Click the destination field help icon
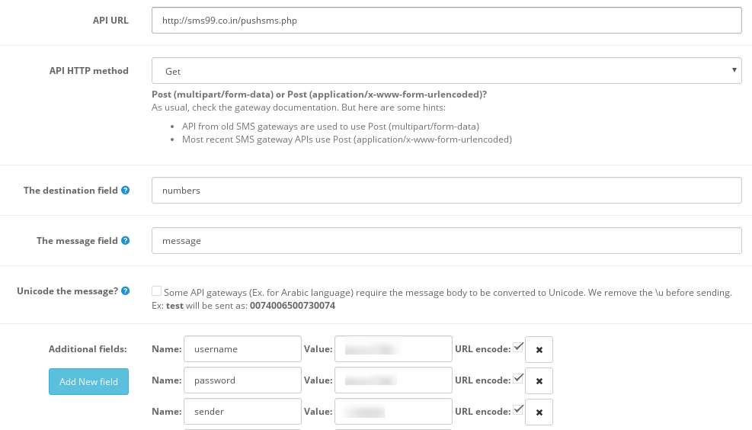 (126, 191)
